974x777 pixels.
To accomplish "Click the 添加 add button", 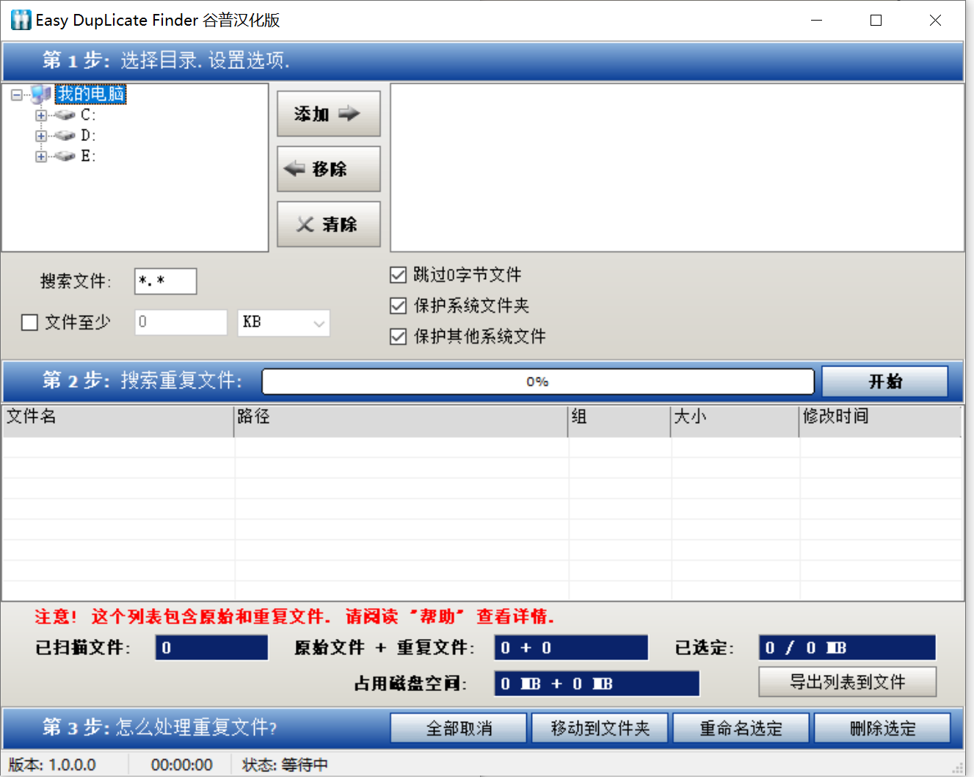I will (x=328, y=114).
